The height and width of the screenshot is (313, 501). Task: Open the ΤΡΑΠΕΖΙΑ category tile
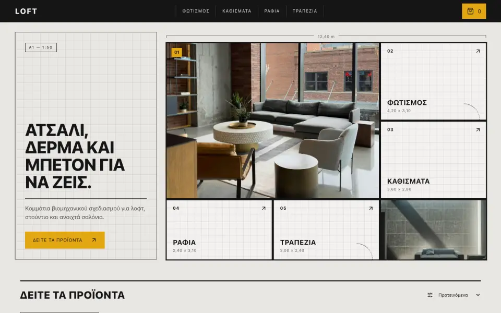pyautogui.click(x=326, y=230)
